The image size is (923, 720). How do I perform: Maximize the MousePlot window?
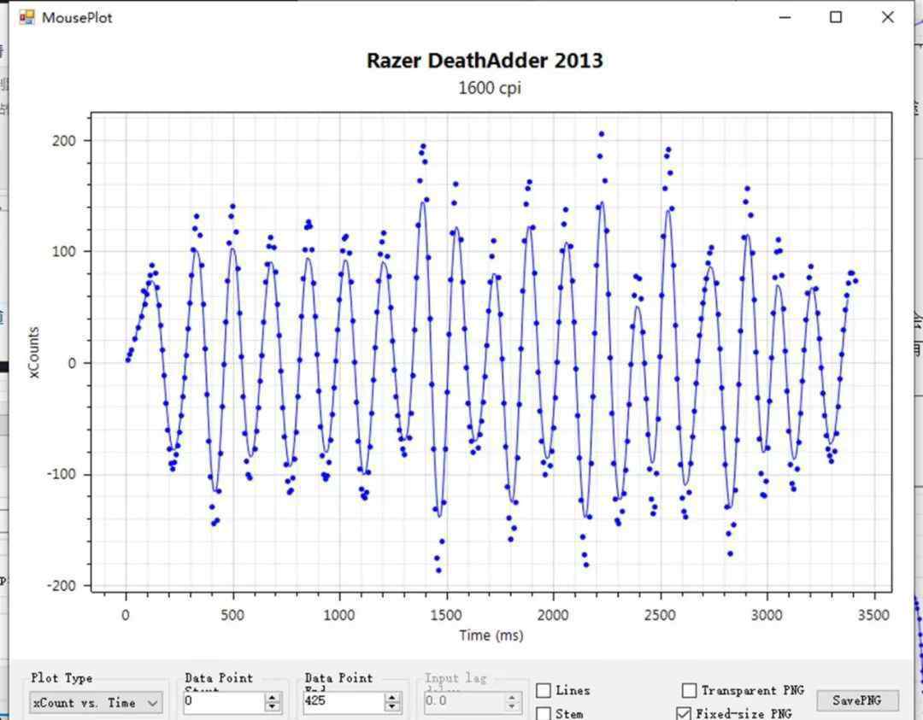835,17
